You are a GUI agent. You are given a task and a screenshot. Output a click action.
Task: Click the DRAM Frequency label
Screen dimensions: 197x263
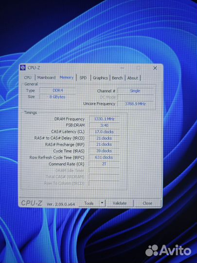pos(70,119)
